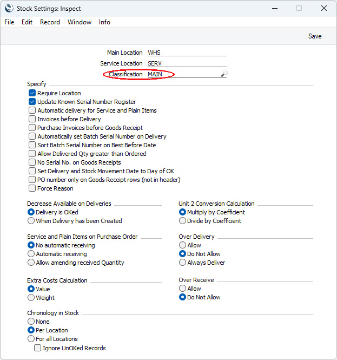Screen dimensions: 337x360
Task: Select Weight for Extra Costs Calculation
Action: (x=31, y=298)
